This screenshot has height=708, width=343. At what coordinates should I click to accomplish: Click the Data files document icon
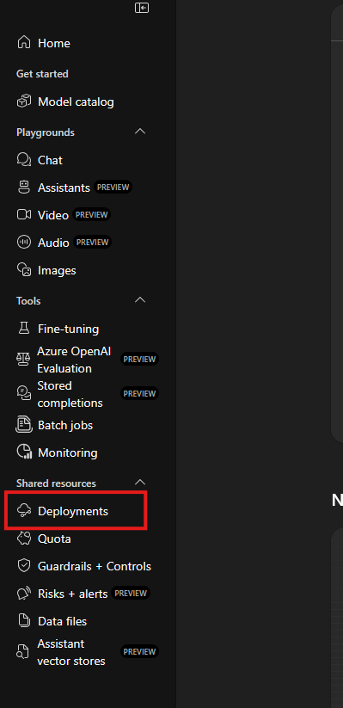24,621
